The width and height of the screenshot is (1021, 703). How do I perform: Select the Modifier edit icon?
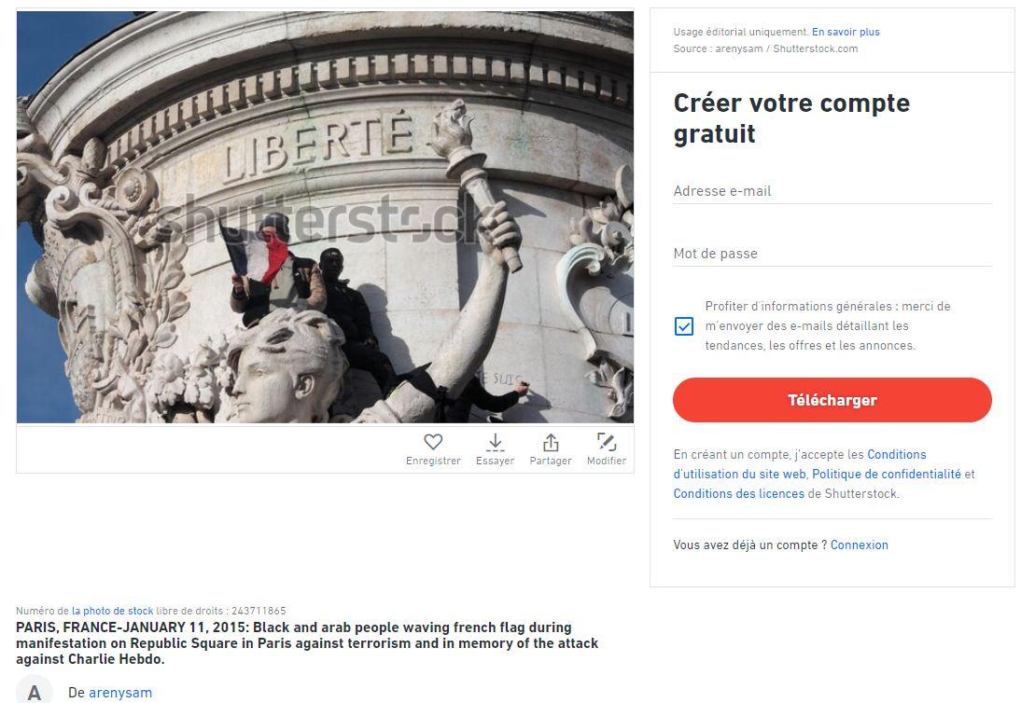607,442
